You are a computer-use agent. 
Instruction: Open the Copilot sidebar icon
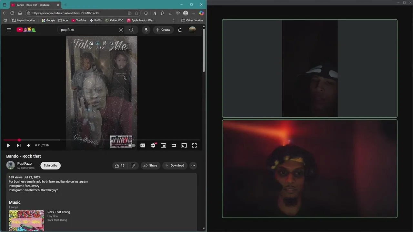click(x=201, y=13)
